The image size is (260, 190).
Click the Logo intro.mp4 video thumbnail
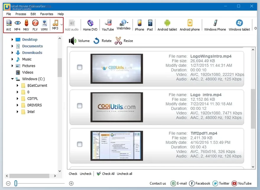click(117, 107)
